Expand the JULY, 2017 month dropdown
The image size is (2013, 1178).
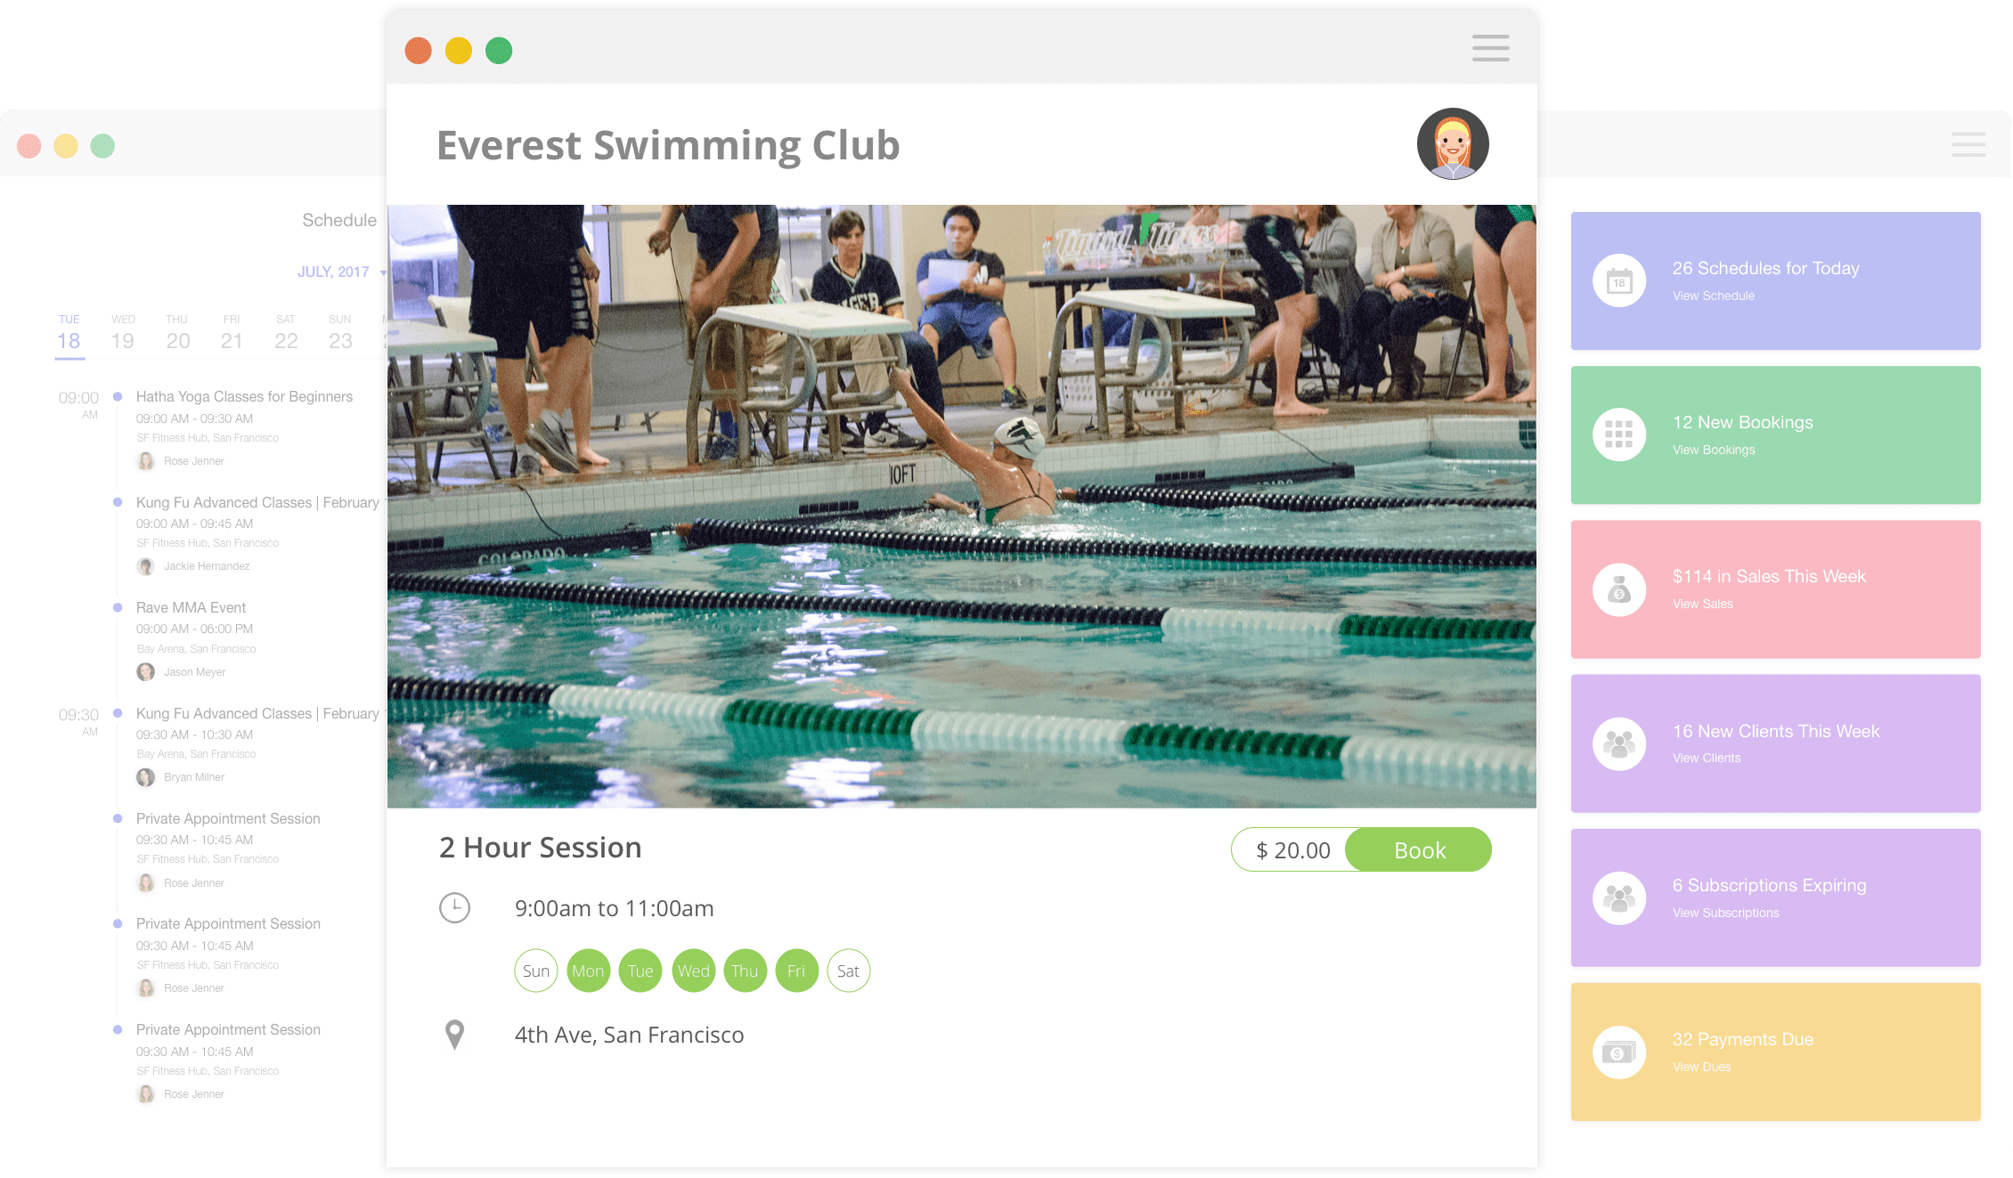(341, 272)
